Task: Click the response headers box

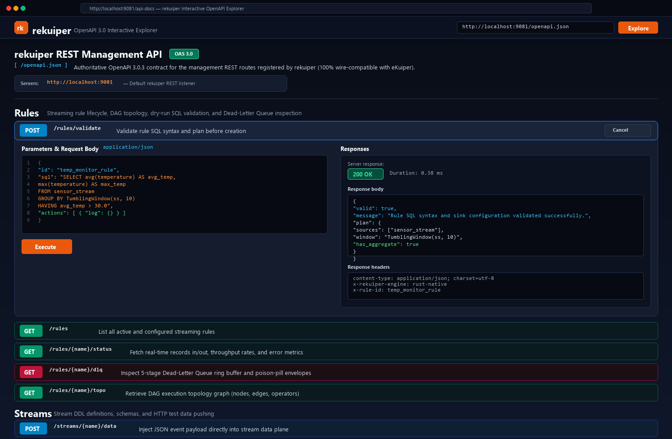Action: (495, 286)
